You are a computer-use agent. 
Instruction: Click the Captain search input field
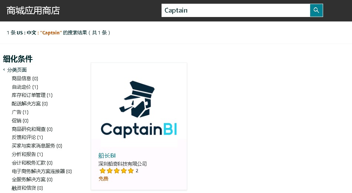[236, 10]
